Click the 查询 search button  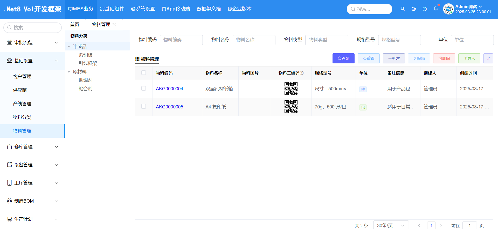[343, 58]
